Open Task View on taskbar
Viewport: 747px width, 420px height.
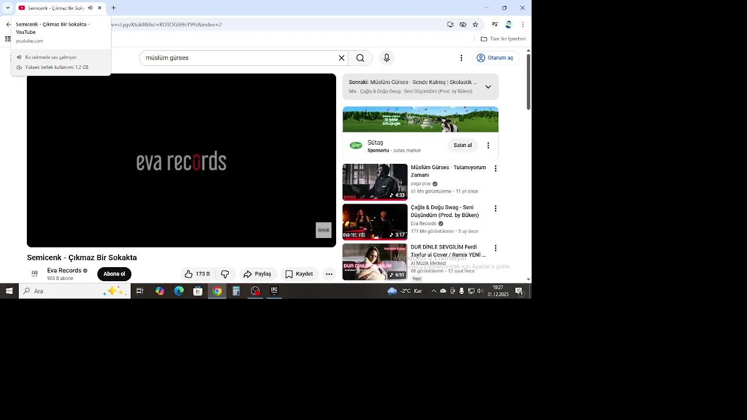(140, 291)
